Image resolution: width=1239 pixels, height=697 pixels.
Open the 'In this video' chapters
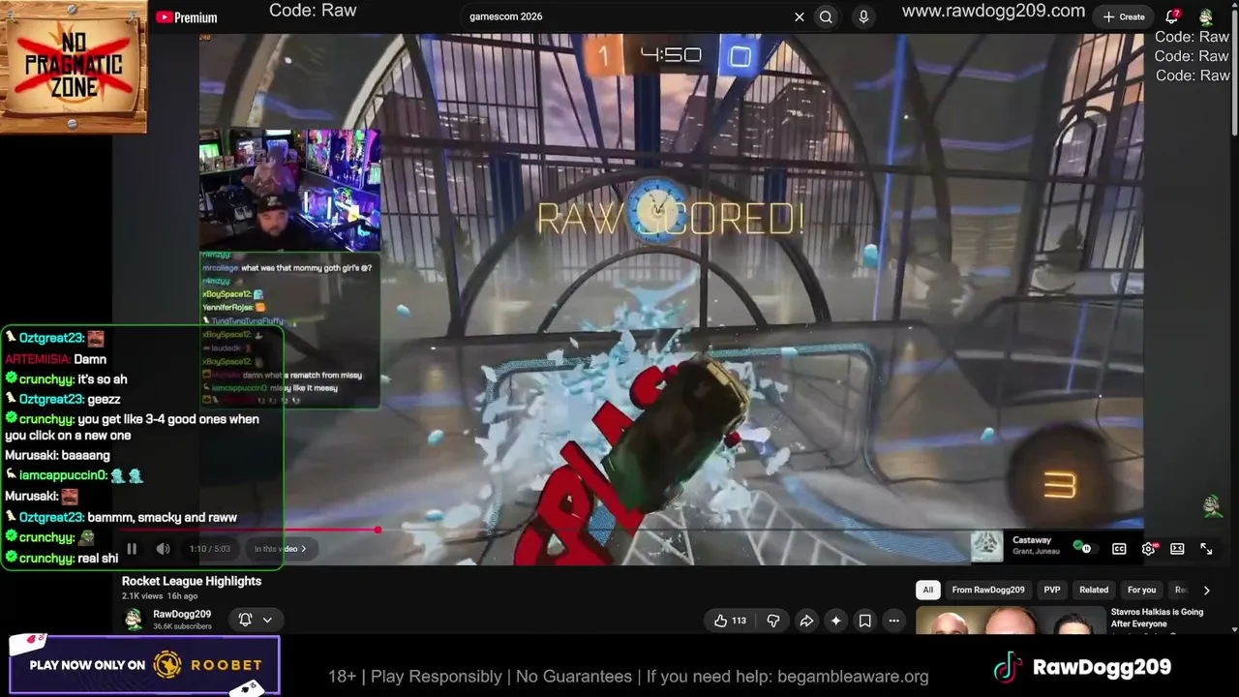280,549
